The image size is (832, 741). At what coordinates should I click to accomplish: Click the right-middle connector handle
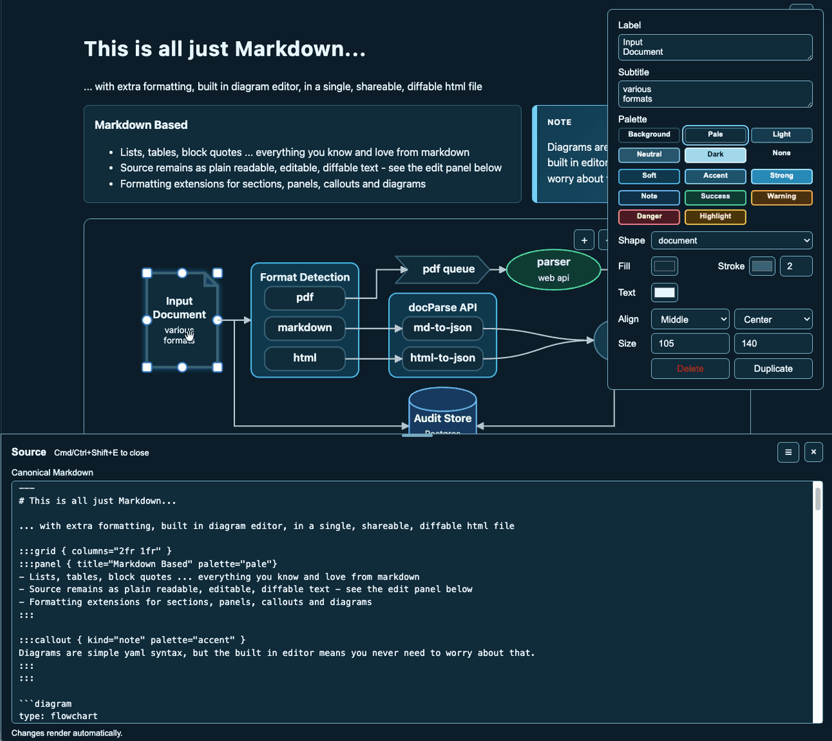217,320
